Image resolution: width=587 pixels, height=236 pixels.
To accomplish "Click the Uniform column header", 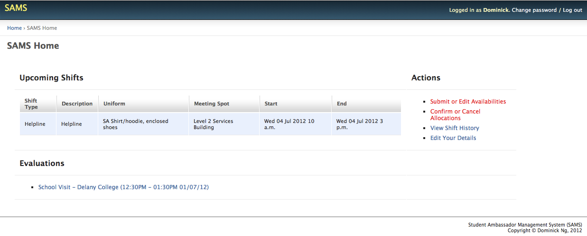I will [x=114, y=104].
